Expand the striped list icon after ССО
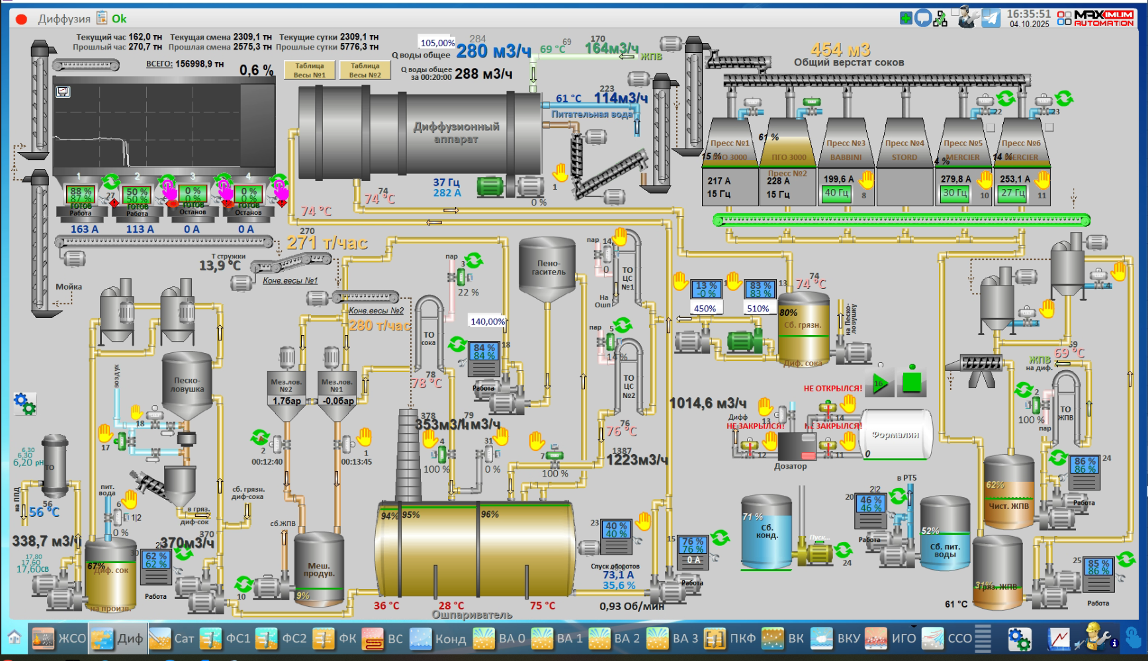Screen dimensions: 1148x661 (983, 639)
